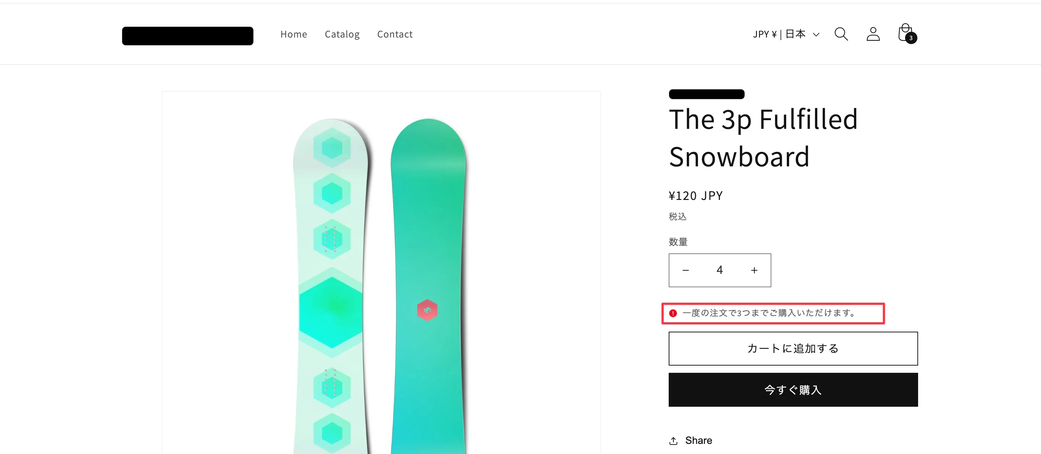Viewport: 1041px width, 454px height.
Task: Click the account profile icon
Action: pyautogui.click(x=873, y=34)
